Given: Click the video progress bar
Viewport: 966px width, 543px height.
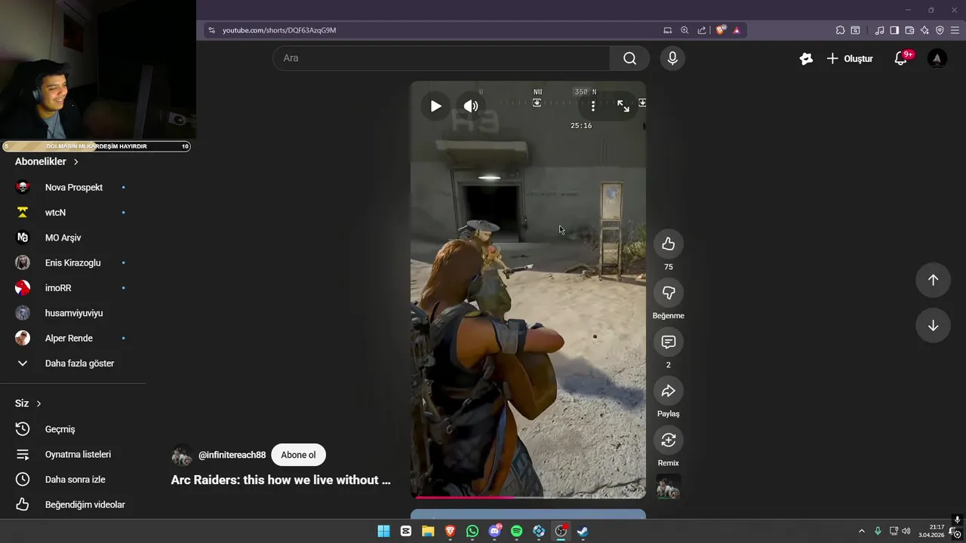Looking at the screenshot, I should (x=528, y=497).
